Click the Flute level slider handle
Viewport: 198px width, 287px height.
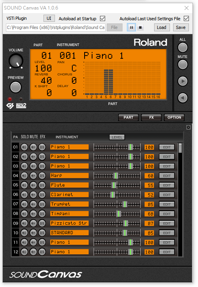[x=114, y=185]
